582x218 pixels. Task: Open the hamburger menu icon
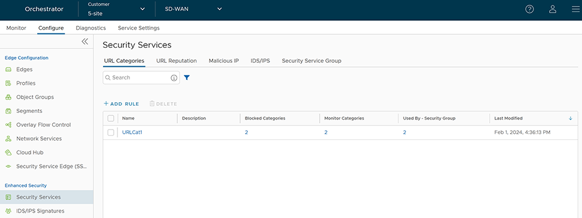tap(575, 9)
